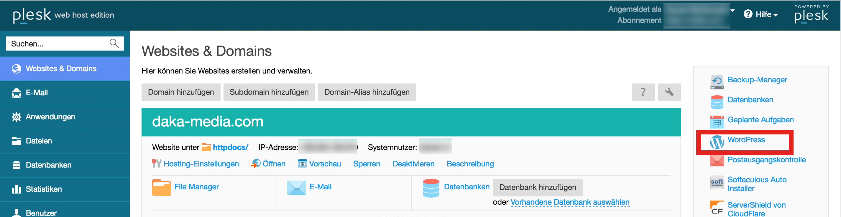Click the Öffnen globe arrow icon

pyautogui.click(x=256, y=163)
